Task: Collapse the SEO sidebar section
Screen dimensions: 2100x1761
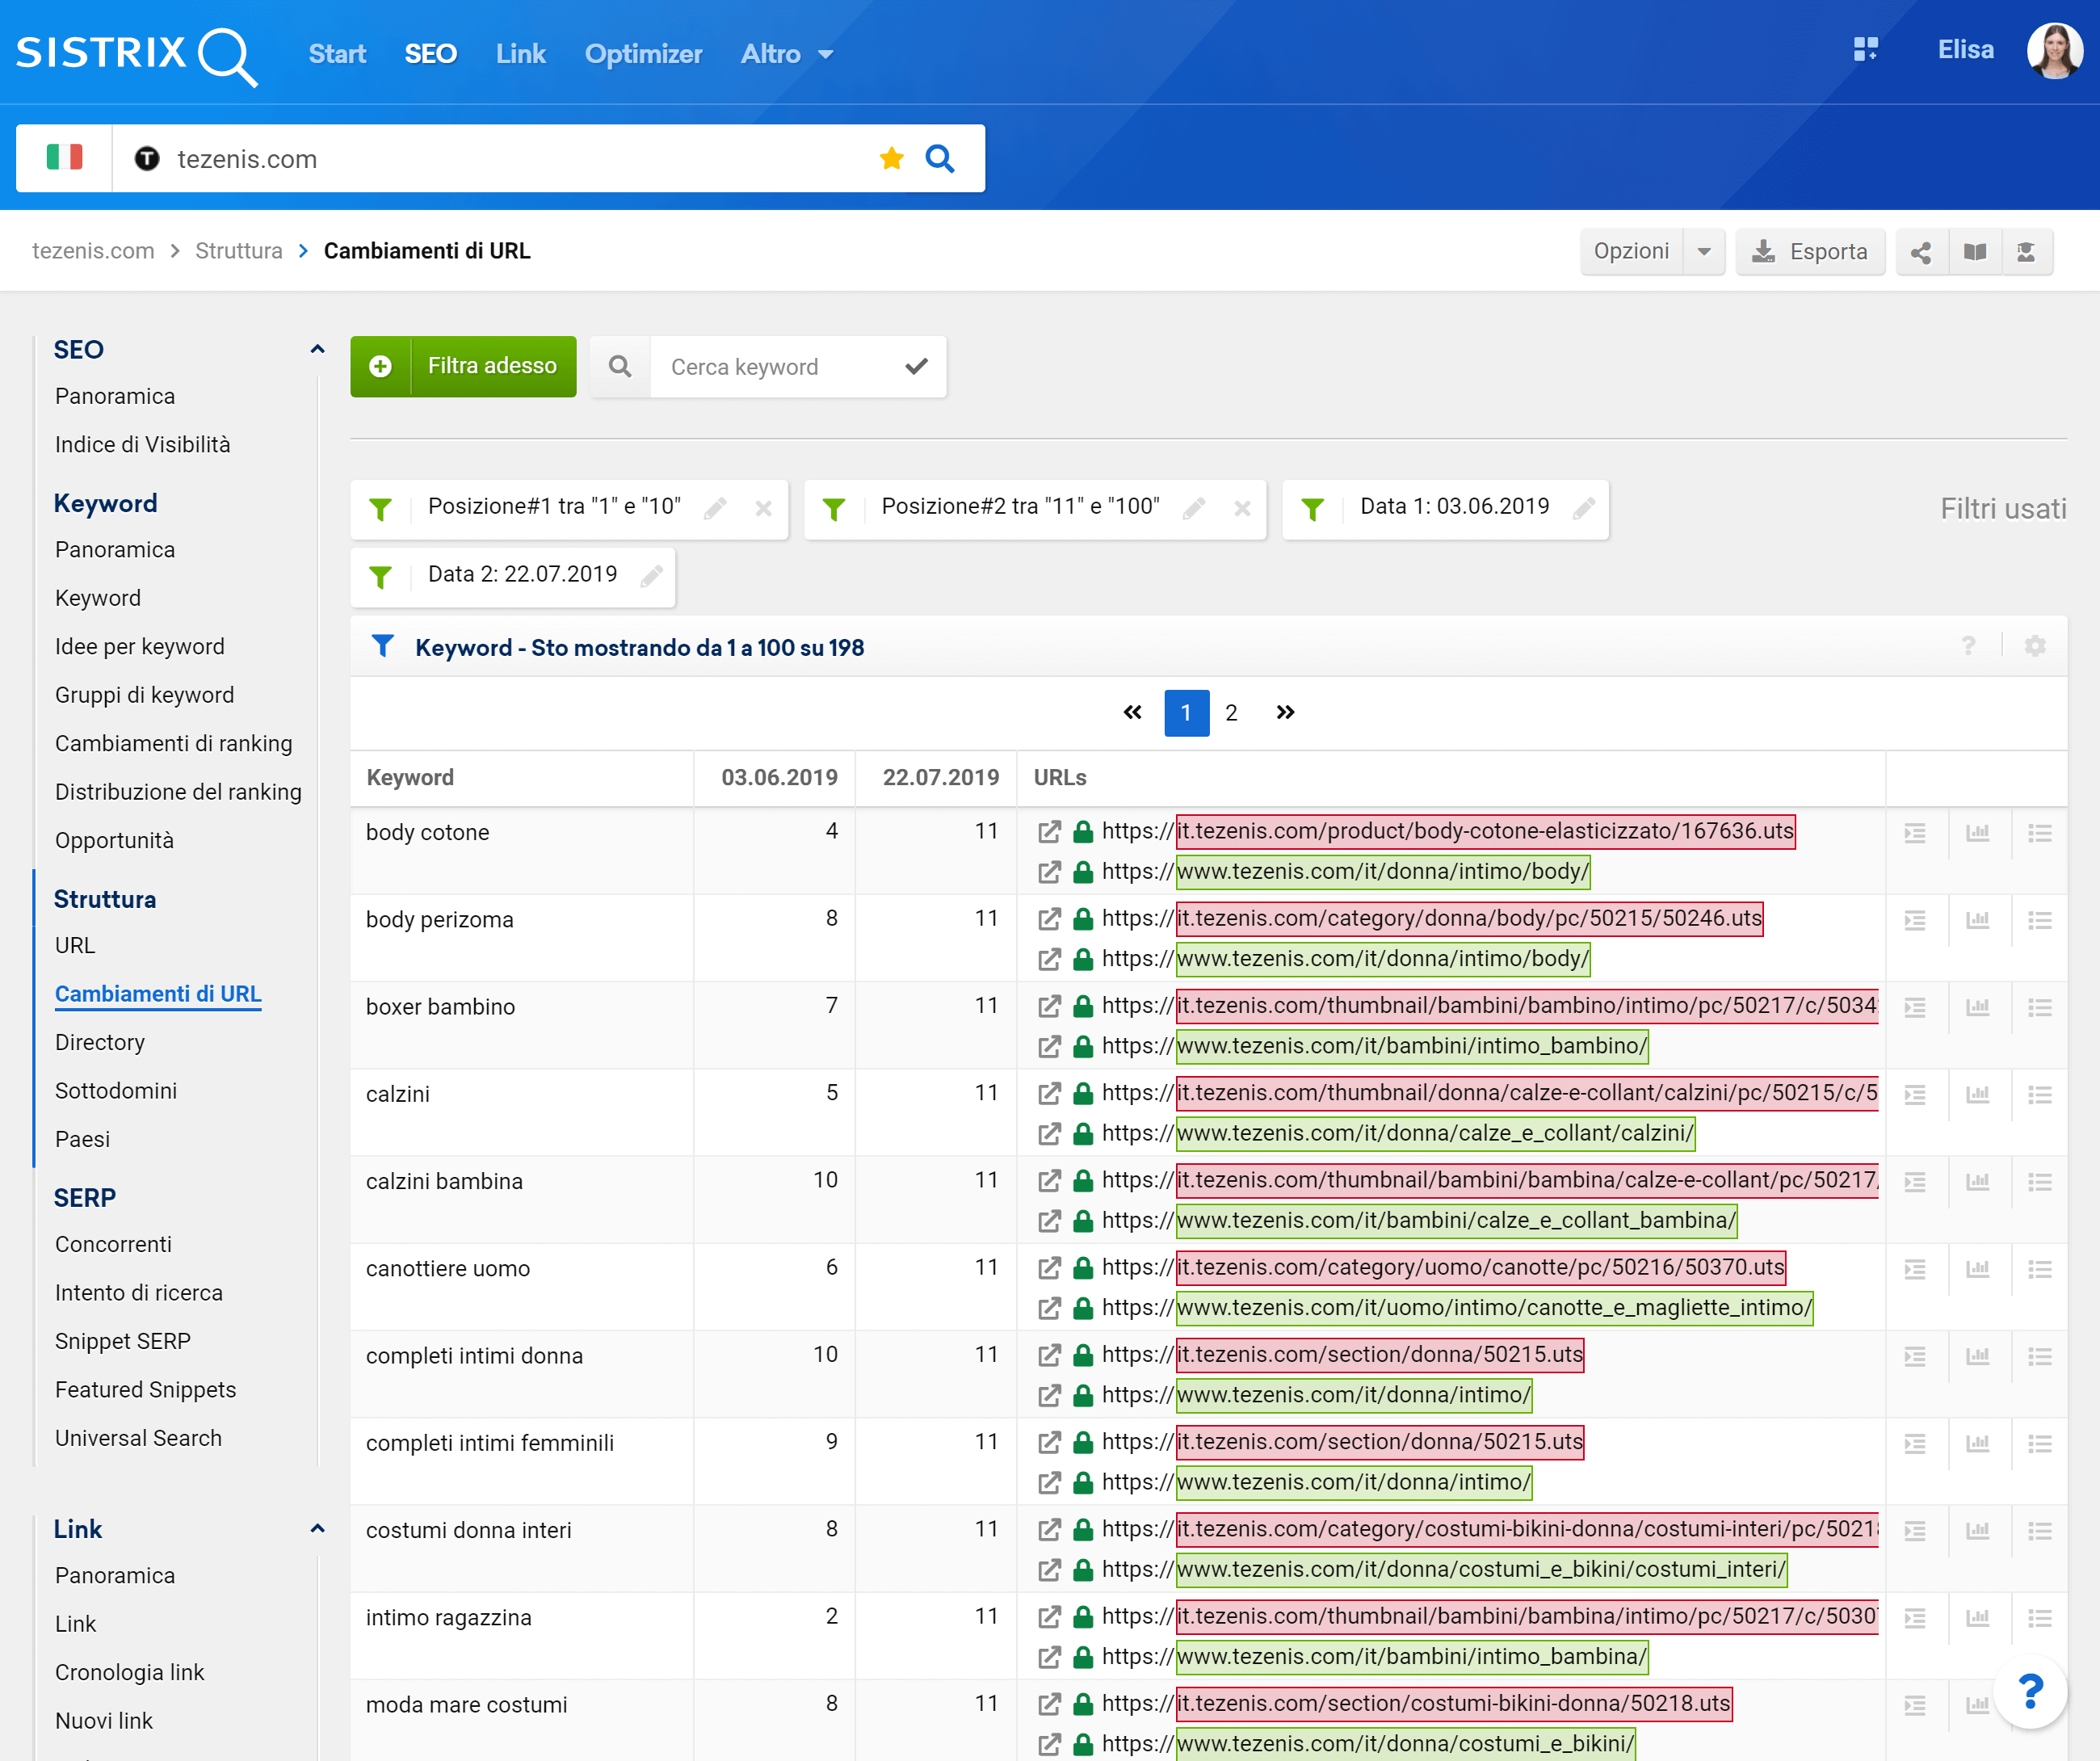Action: coord(317,350)
